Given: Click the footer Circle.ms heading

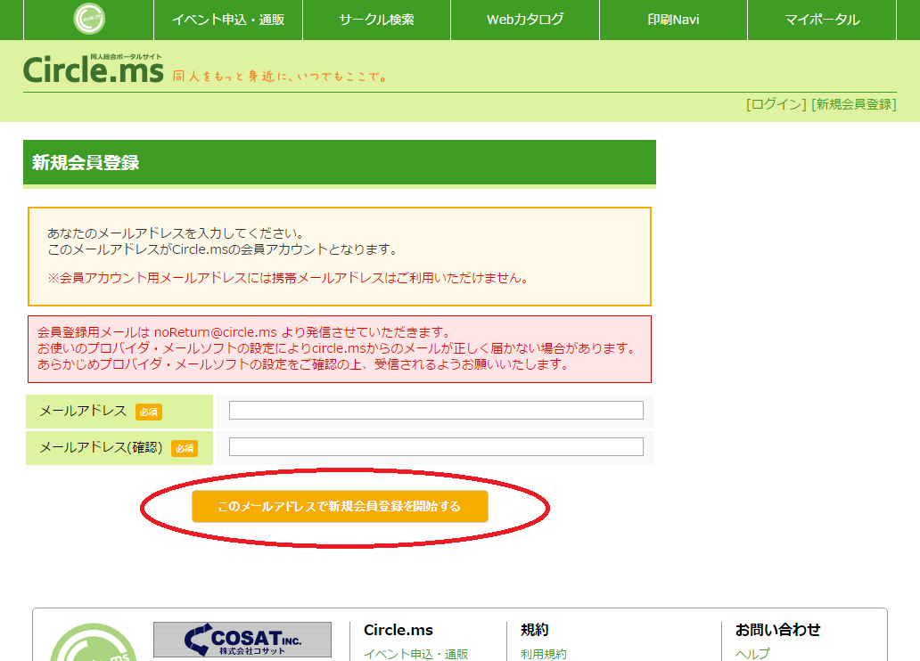Looking at the screenshot, I should pos(398,630).
